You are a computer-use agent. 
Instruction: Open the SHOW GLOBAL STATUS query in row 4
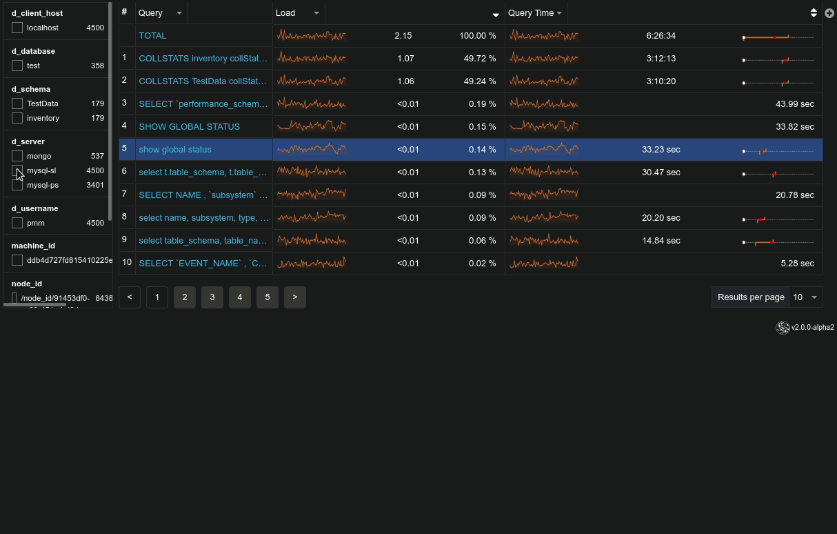(x=190, y=127)
